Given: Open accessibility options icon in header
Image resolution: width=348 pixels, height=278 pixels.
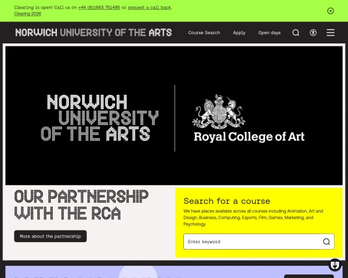Looking at the screenshot, I should pos(313,33).
